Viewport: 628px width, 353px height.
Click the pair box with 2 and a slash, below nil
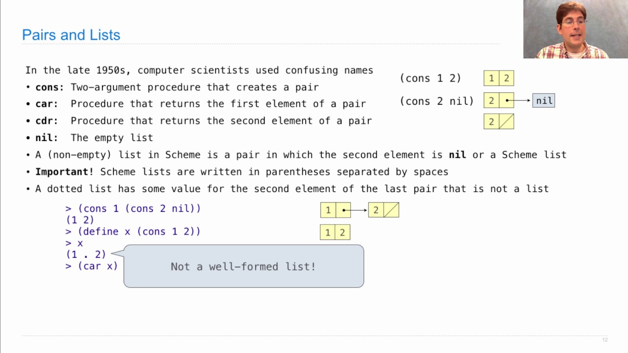coord(498,122)
